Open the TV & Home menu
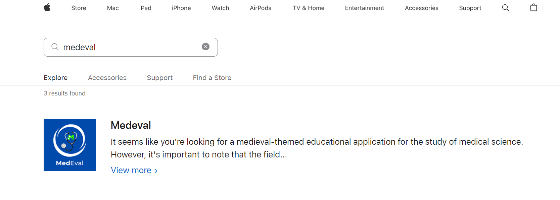The width and height of the screenshot is (560, 200). click(x=308, y=8)
